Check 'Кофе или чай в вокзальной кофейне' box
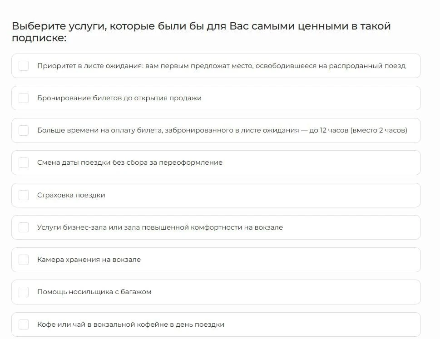The image size is (440, 339). [24, 324]
